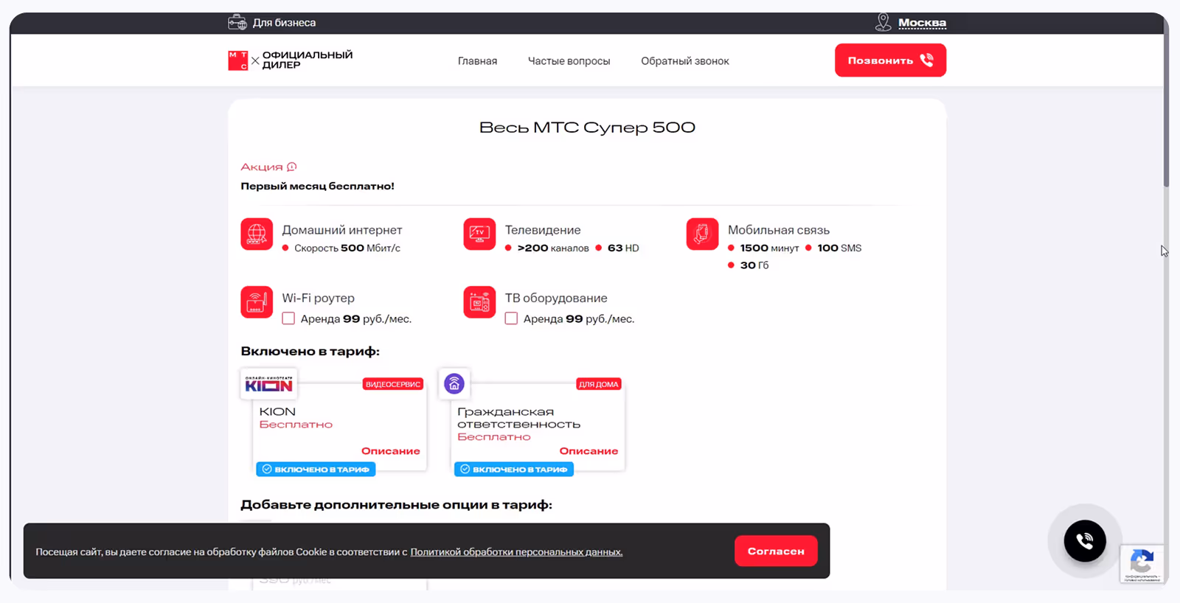Click the ДЛЯ ДОМА tag

[598, 384]
